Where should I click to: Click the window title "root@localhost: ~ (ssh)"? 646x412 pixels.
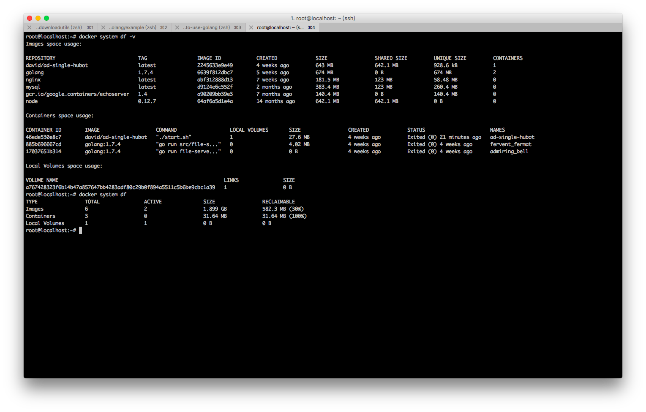click(x=323, y=18)
